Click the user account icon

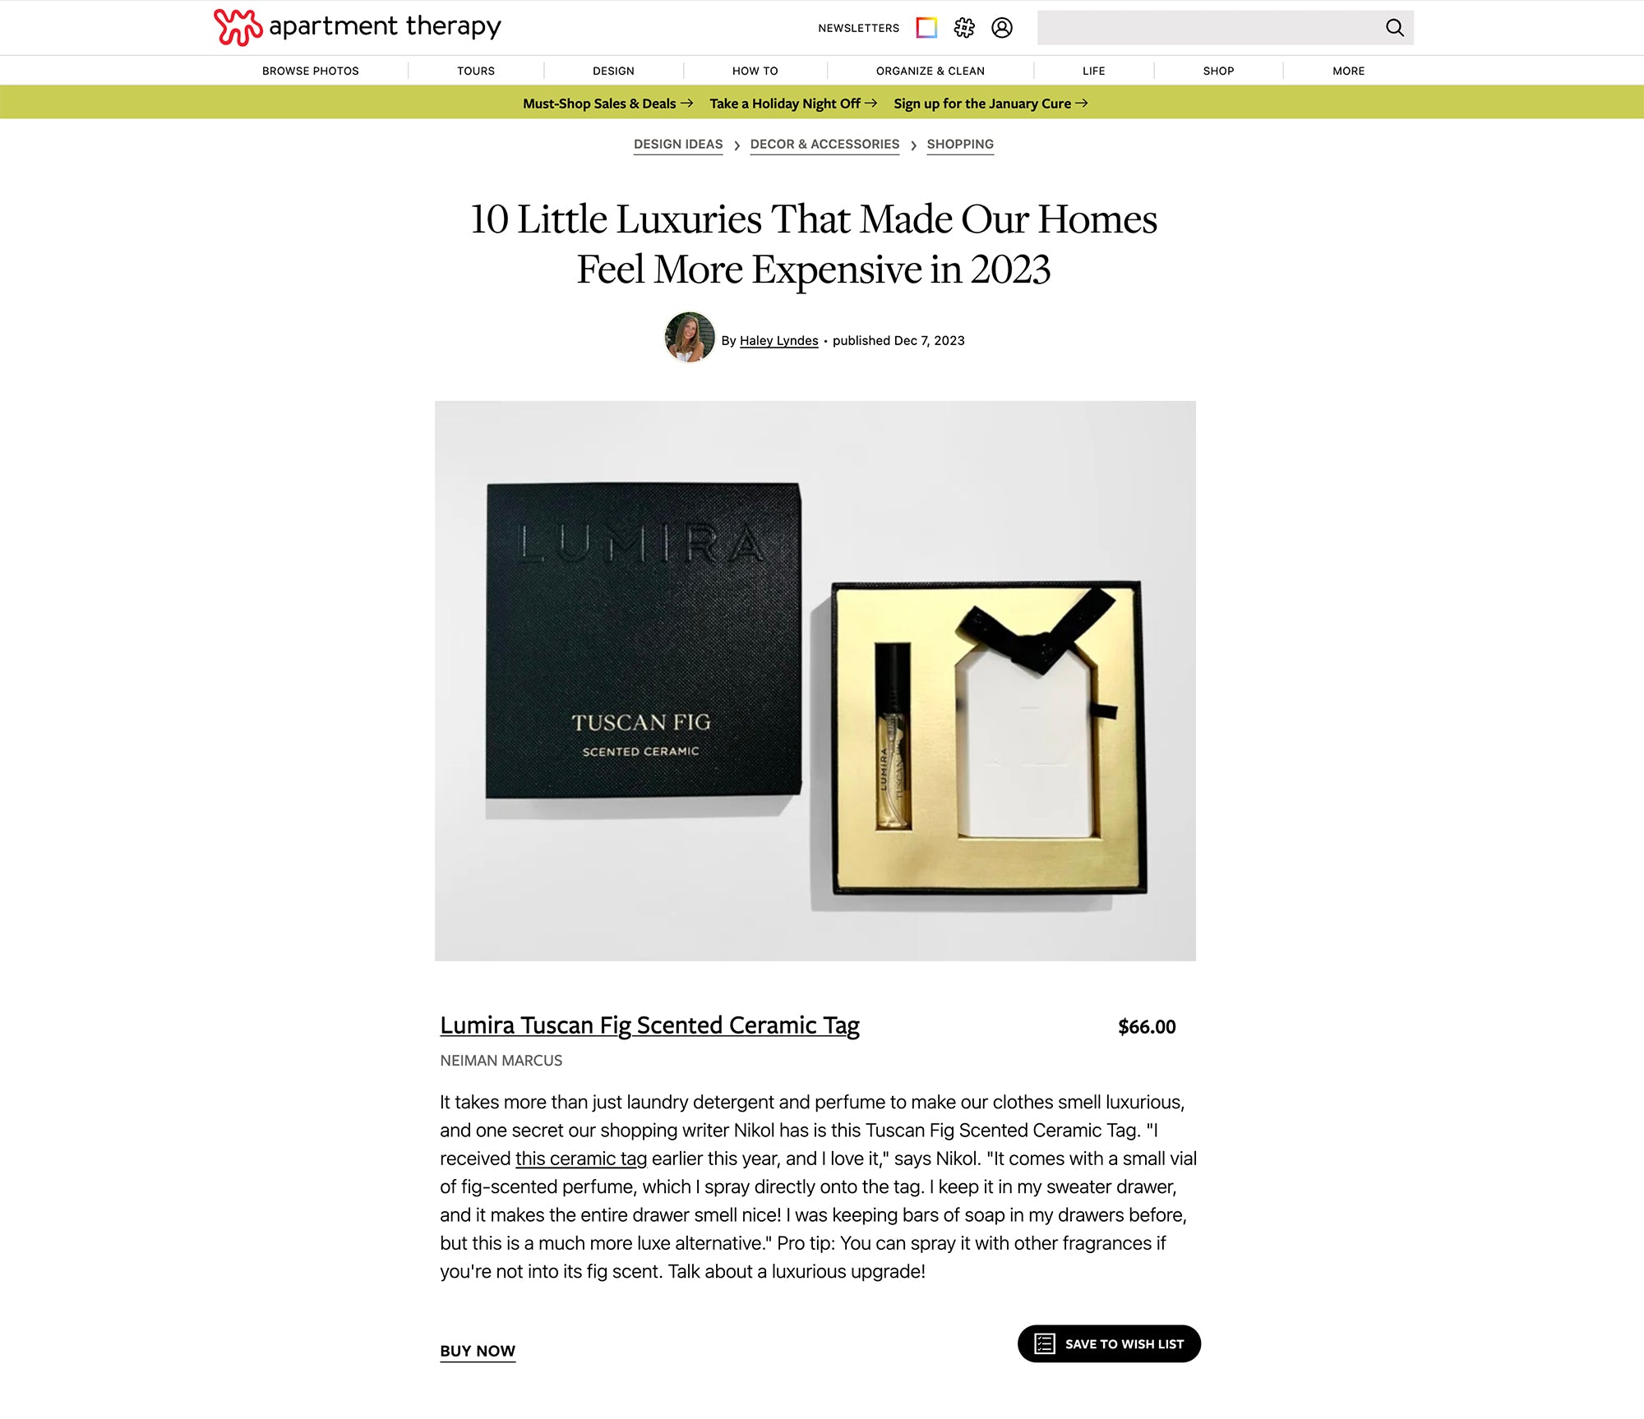1002,26
